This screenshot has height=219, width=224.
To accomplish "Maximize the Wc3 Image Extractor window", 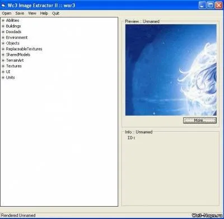I will pos(211,5).
